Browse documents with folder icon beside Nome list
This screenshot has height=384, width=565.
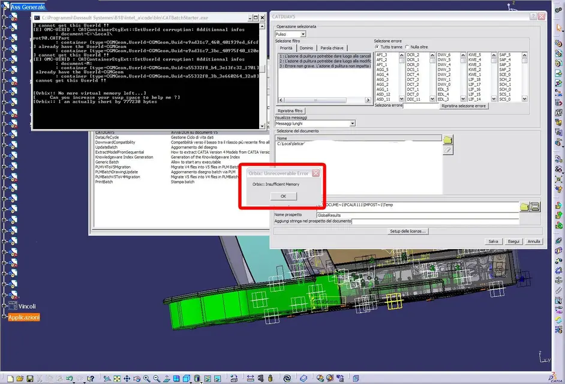pyautogui.click(x=447, y=140)
